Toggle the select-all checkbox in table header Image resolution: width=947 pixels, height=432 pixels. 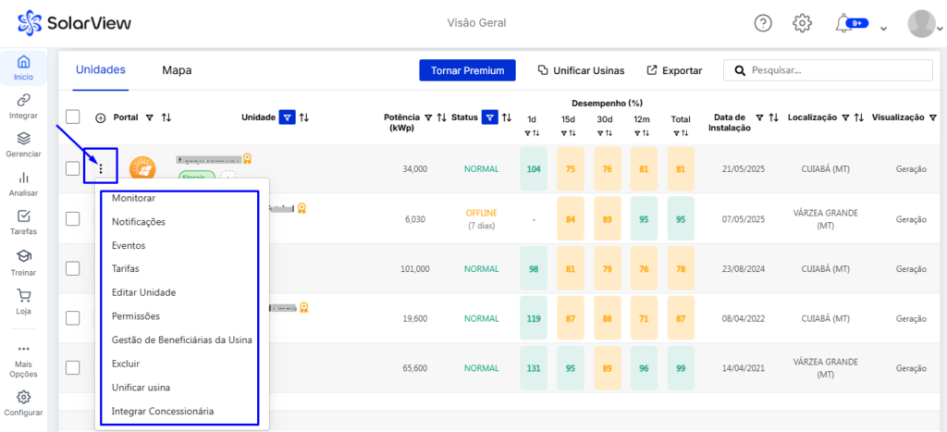(x=72, y=117)
